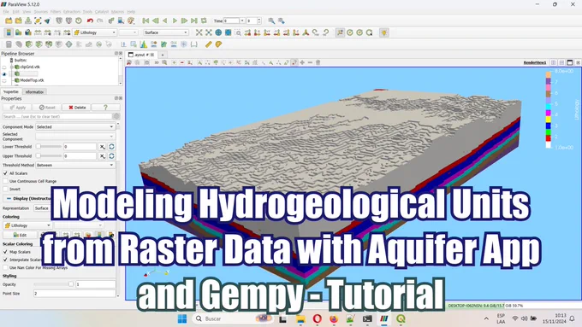
Task: Open the Edit Color Map icon
Action: (x=18, y=32)
